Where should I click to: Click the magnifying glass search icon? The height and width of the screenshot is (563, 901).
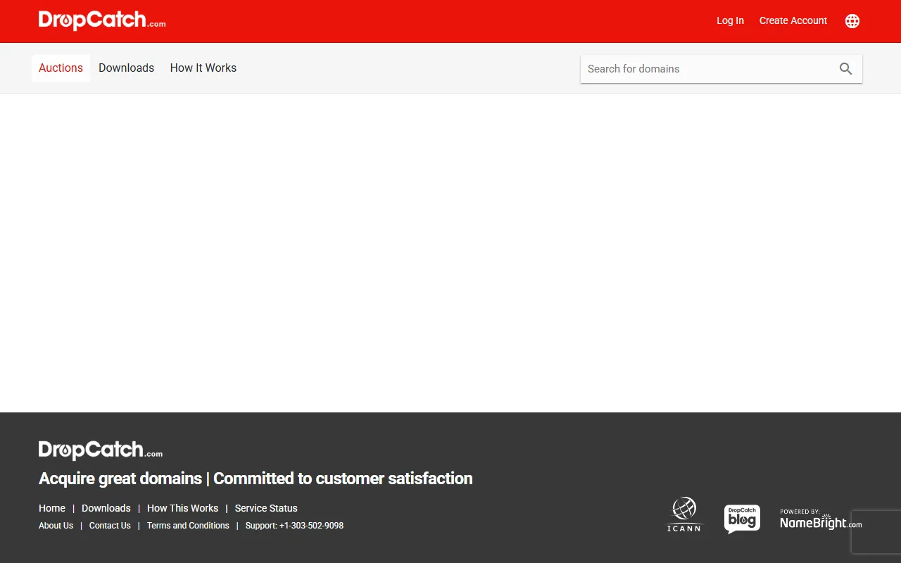click(845, 69)
